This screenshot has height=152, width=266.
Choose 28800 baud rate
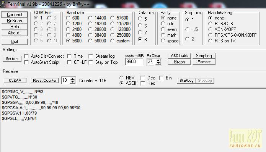point(90,29)
